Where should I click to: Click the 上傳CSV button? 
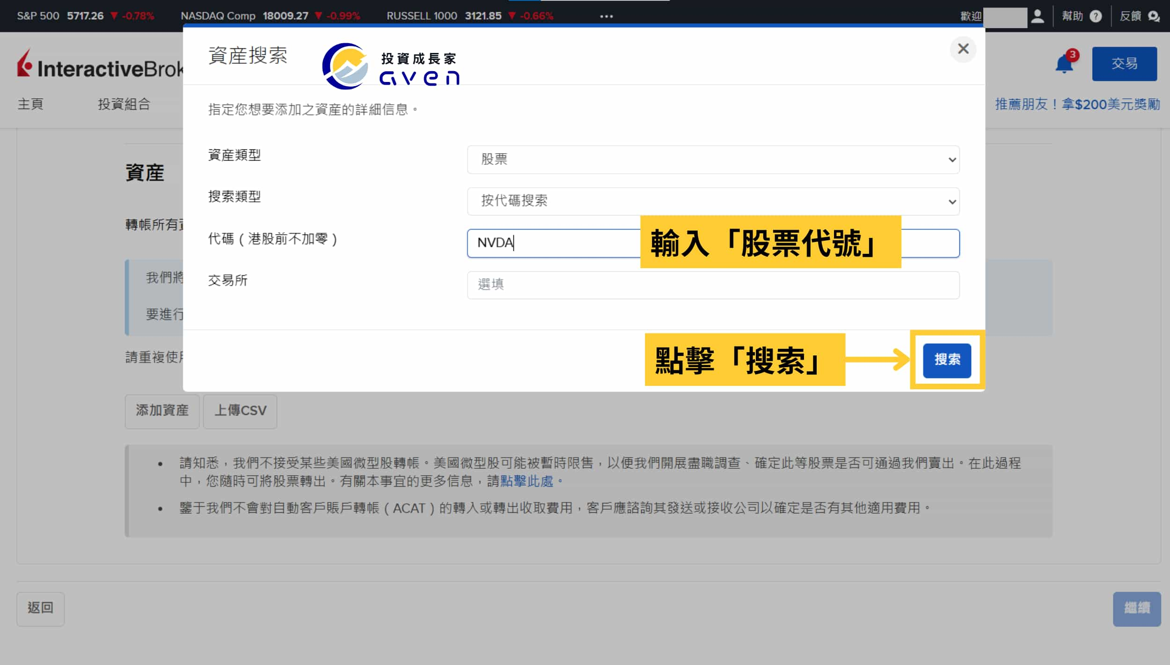240,411
